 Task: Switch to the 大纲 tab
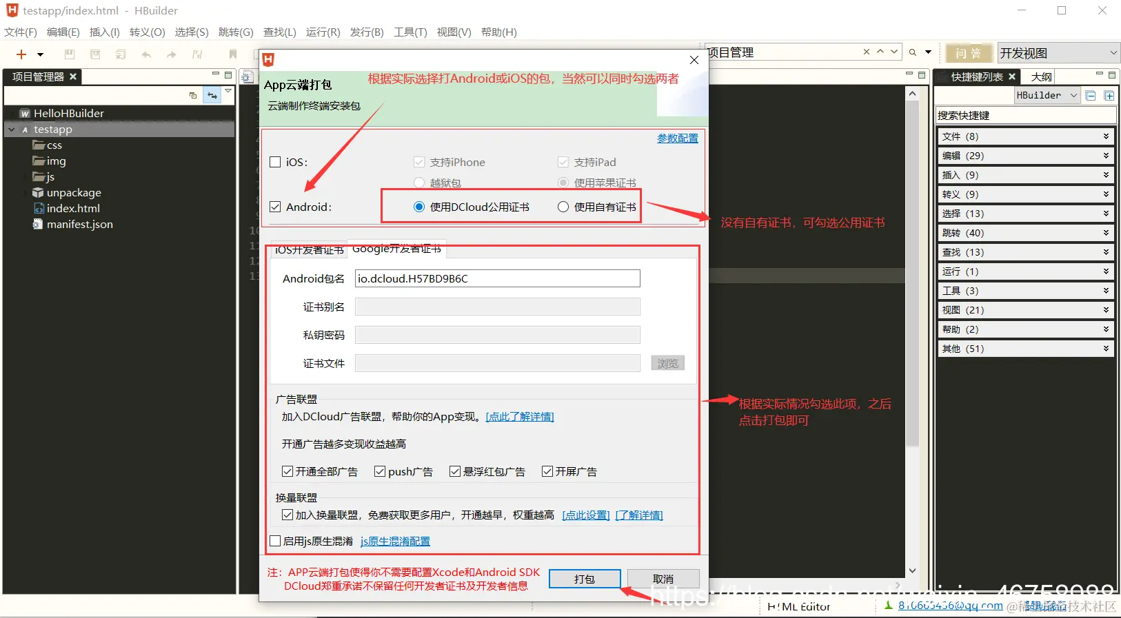[1041, 76]
